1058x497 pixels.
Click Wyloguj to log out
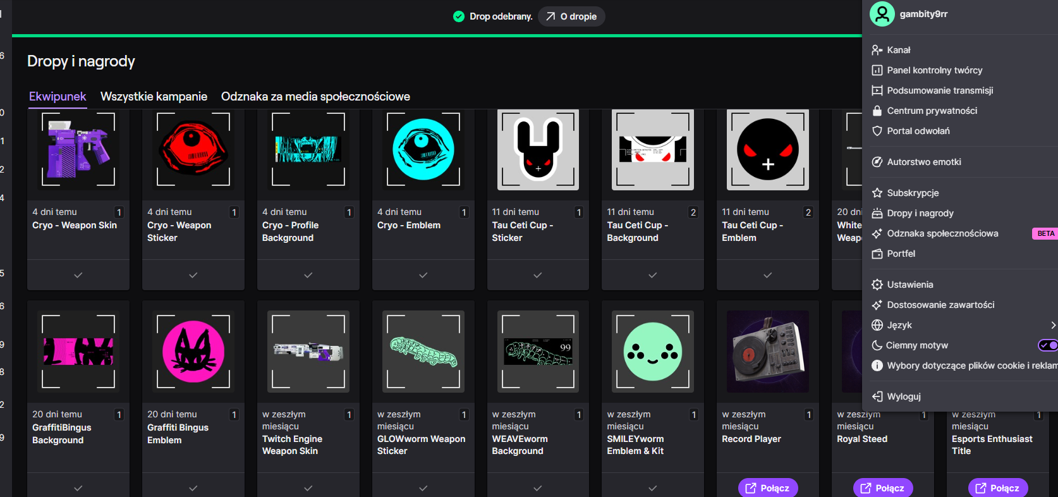[903, 396]
